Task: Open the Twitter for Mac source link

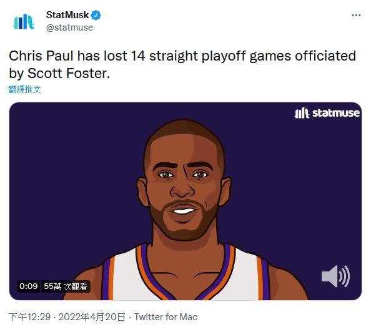Action: (x=166, y=317)
